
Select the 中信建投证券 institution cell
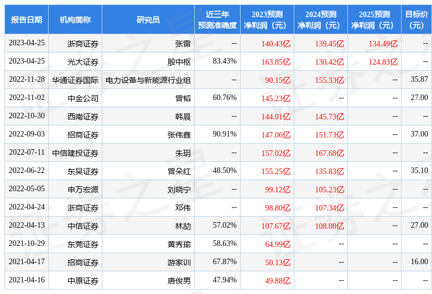click(75, 153)
